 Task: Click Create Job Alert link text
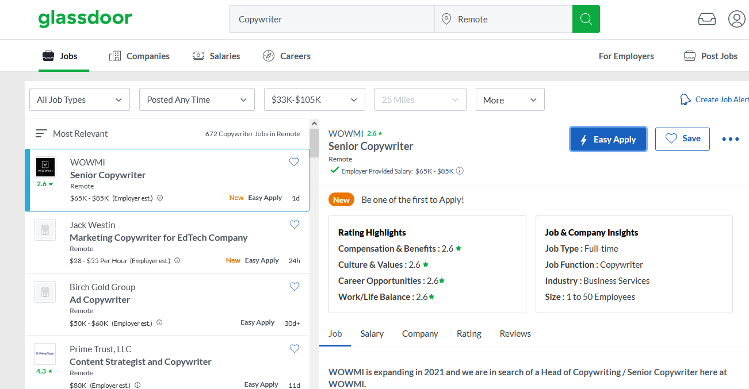tap(722, 99)
